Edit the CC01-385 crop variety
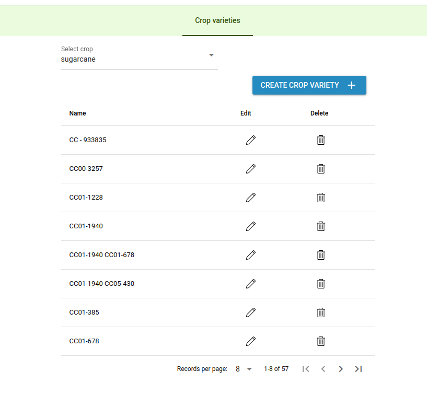 [x=251, y=312]
